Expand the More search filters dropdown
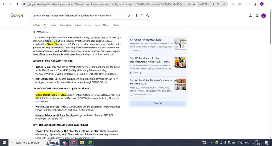The height and width of the screenshot is (146, 272). [x=106, y=25]
